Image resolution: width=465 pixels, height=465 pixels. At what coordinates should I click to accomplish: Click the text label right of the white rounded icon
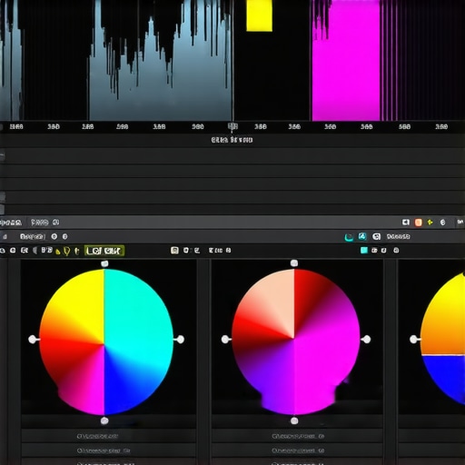[398, 236]
